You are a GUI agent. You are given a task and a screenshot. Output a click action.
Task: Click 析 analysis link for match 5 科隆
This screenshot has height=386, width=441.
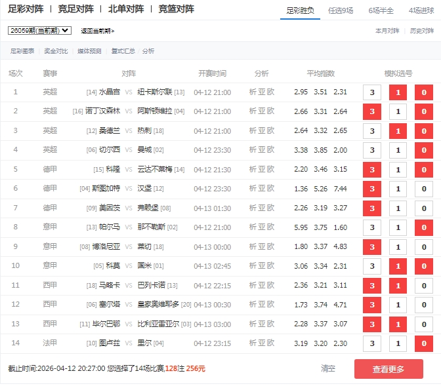click(253, 169)
